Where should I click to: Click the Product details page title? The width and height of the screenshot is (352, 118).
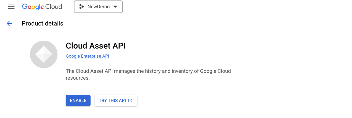(x=42, y=23)
